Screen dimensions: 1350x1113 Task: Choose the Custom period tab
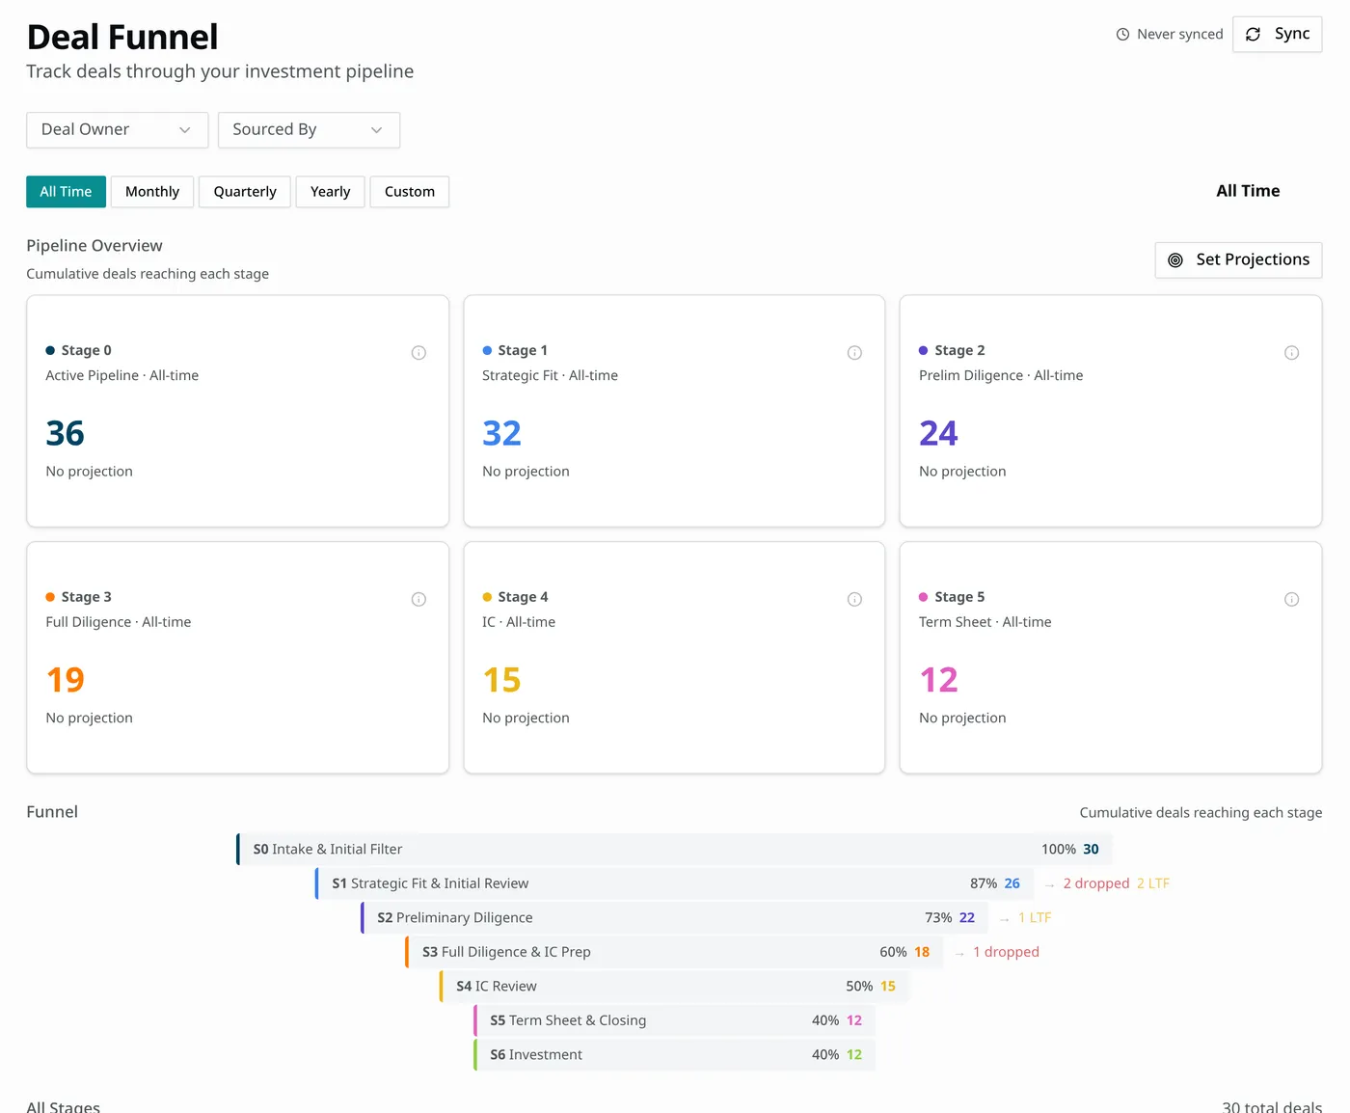410,192
